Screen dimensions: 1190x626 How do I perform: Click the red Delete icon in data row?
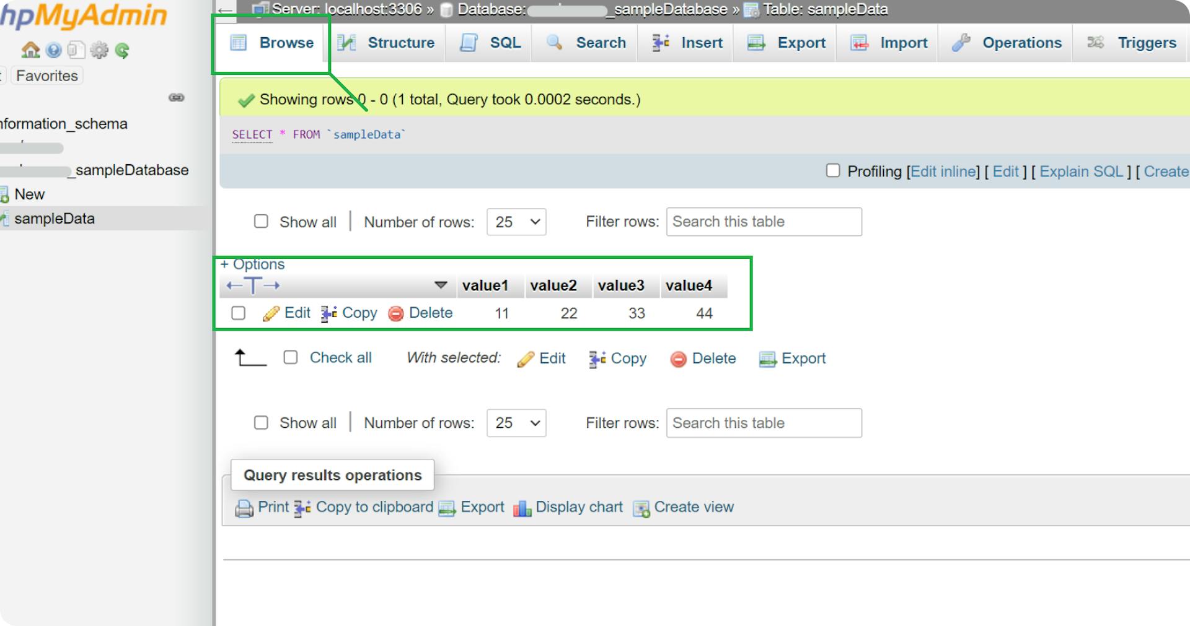395,314
